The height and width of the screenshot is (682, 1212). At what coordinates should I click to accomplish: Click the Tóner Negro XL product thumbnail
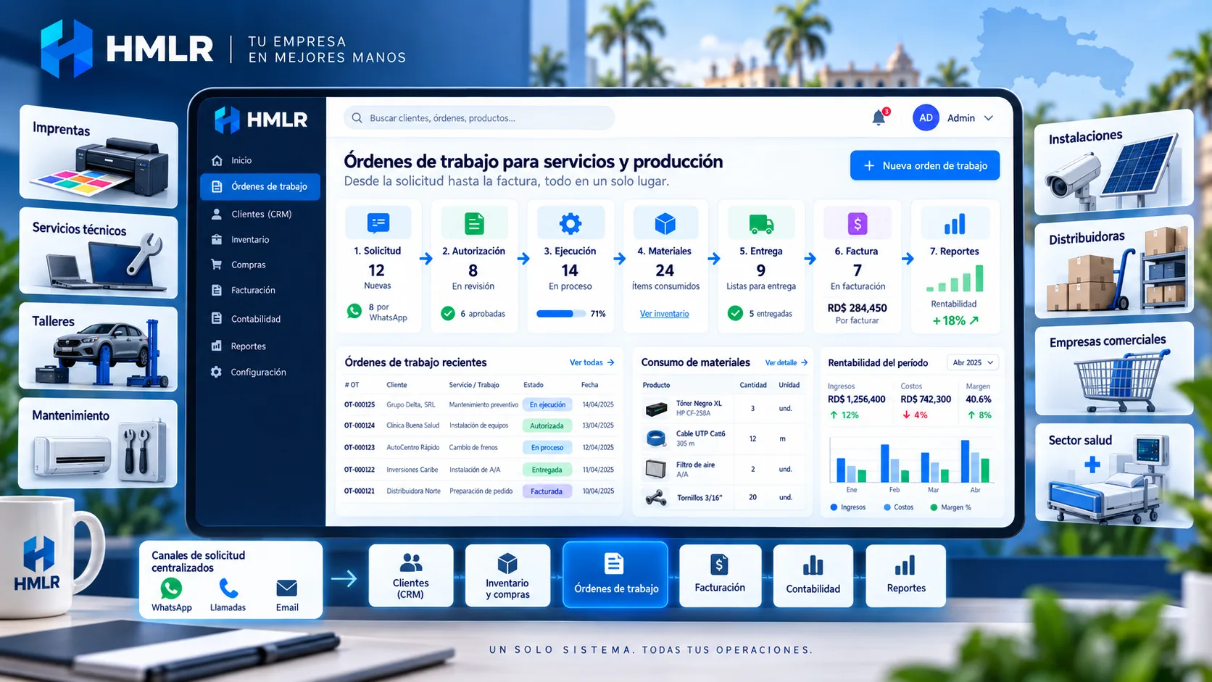(x=656, y=409)
